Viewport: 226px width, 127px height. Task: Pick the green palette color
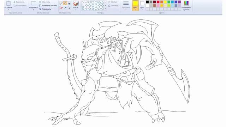pos(169,2)
